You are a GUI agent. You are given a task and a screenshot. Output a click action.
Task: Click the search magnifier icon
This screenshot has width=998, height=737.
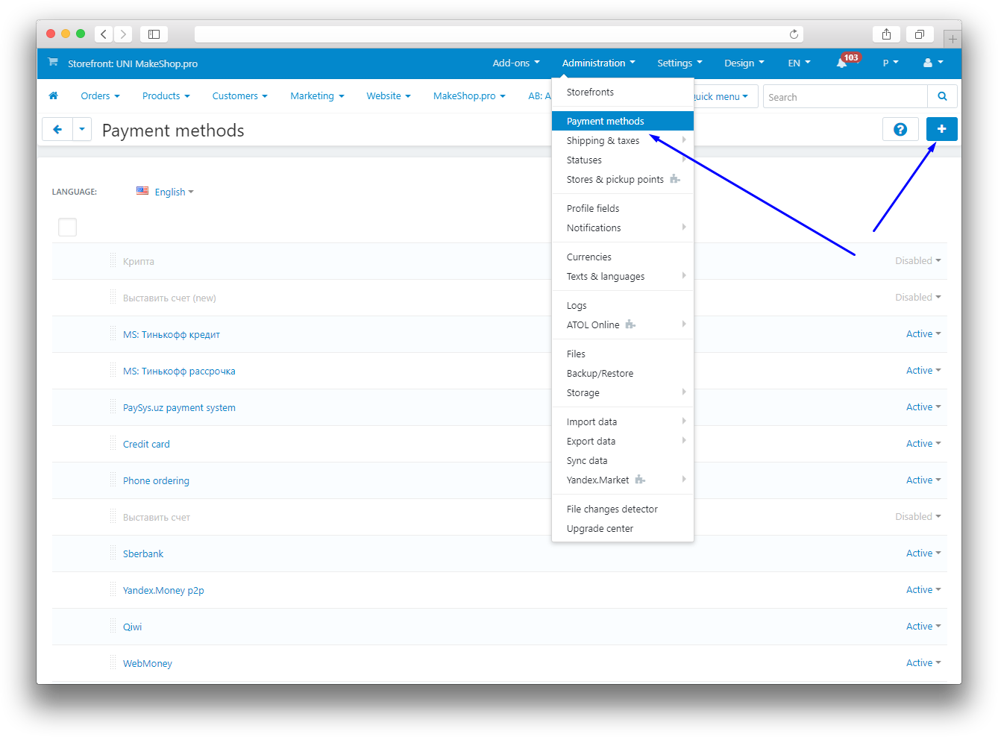(x=942, y=96)
